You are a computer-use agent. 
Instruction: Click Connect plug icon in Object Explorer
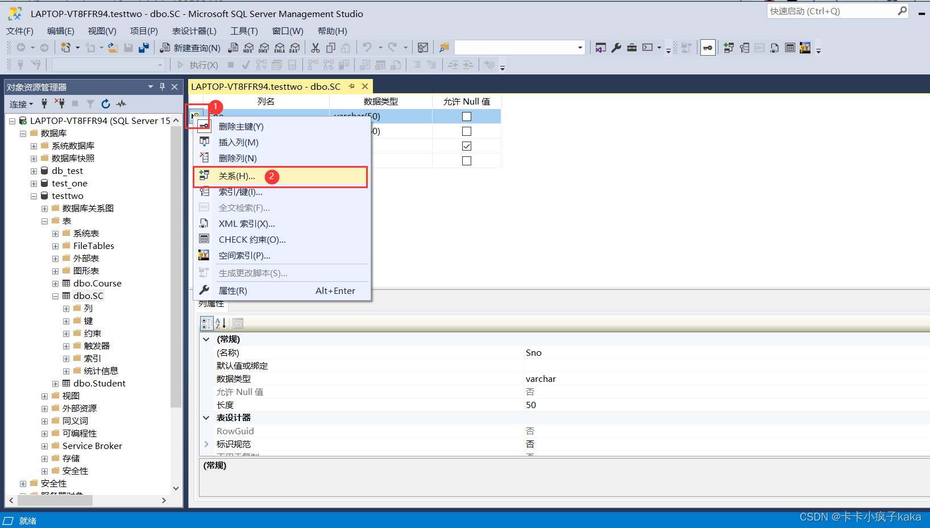pos(44,103)
